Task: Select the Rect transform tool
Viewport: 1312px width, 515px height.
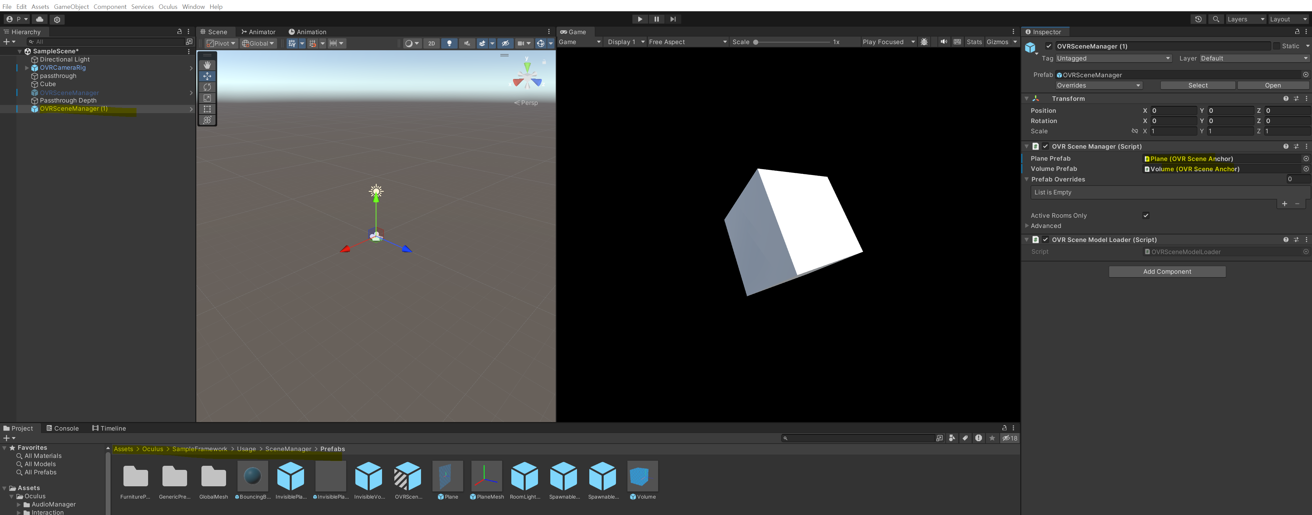Action: point(207,109)
